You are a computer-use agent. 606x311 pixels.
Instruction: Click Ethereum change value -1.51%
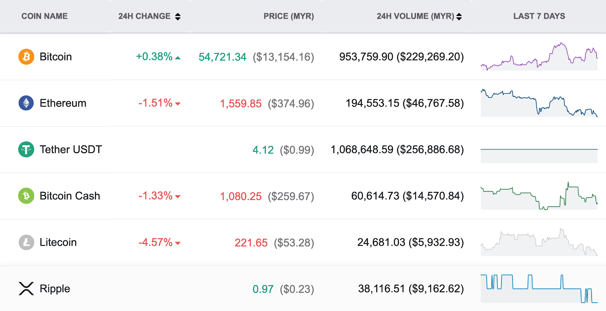coord(155,103)
